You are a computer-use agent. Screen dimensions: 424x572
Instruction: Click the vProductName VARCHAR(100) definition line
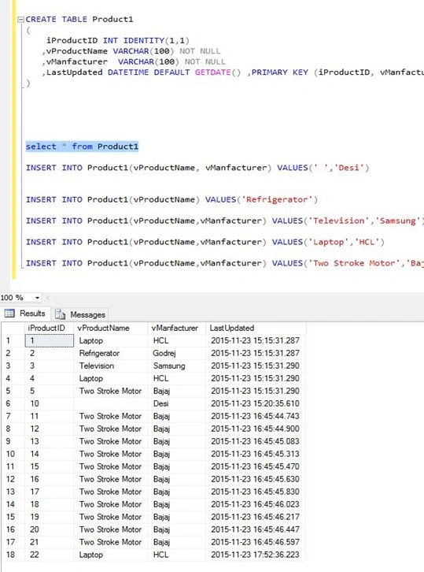[131, 51]
